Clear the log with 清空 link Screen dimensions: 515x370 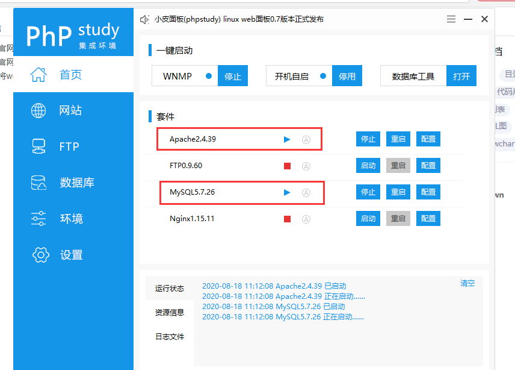(x=467, y=283)
